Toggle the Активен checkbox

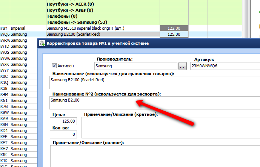tap(54, 66)
